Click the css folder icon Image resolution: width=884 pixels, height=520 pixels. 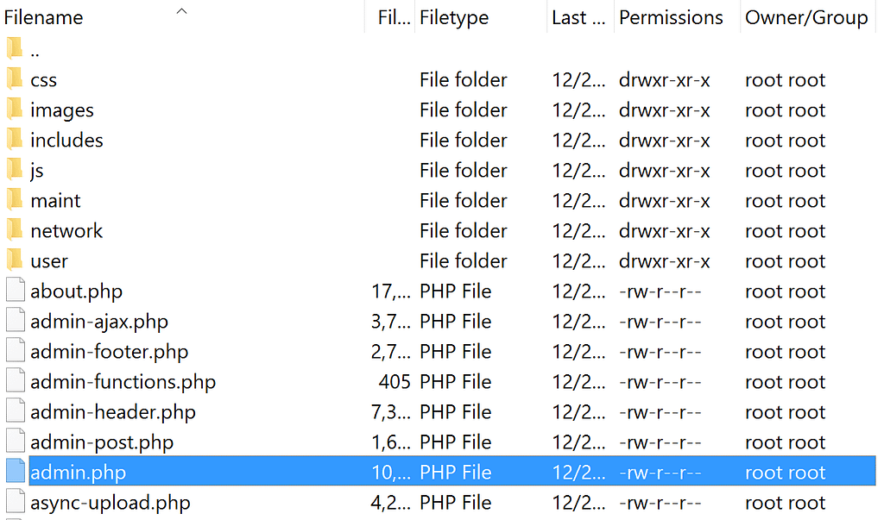(15, 80)
